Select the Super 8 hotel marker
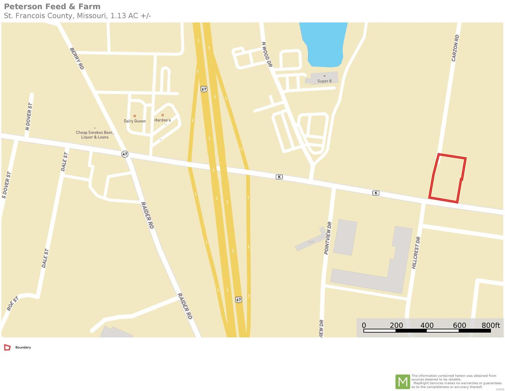The image size is (505, 391). click(x=324, y=76)
